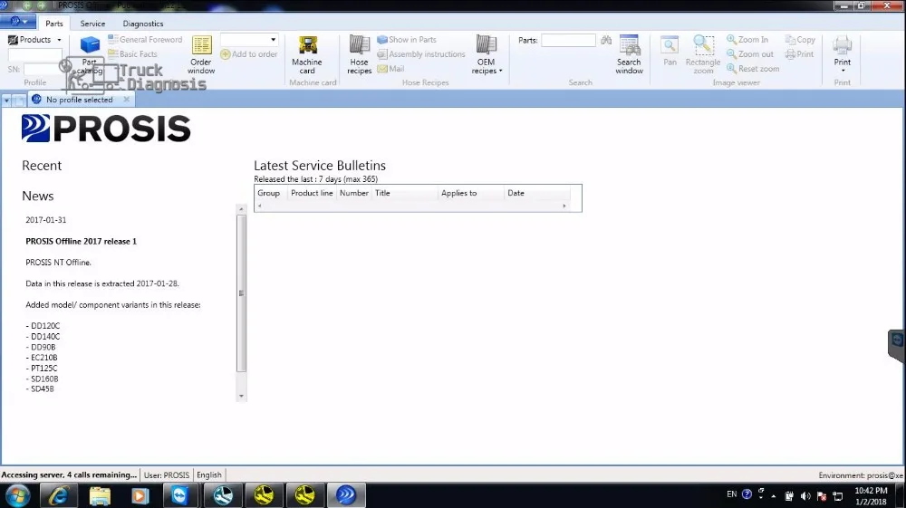
Task: Open the Part catalog
Action: 89,55
